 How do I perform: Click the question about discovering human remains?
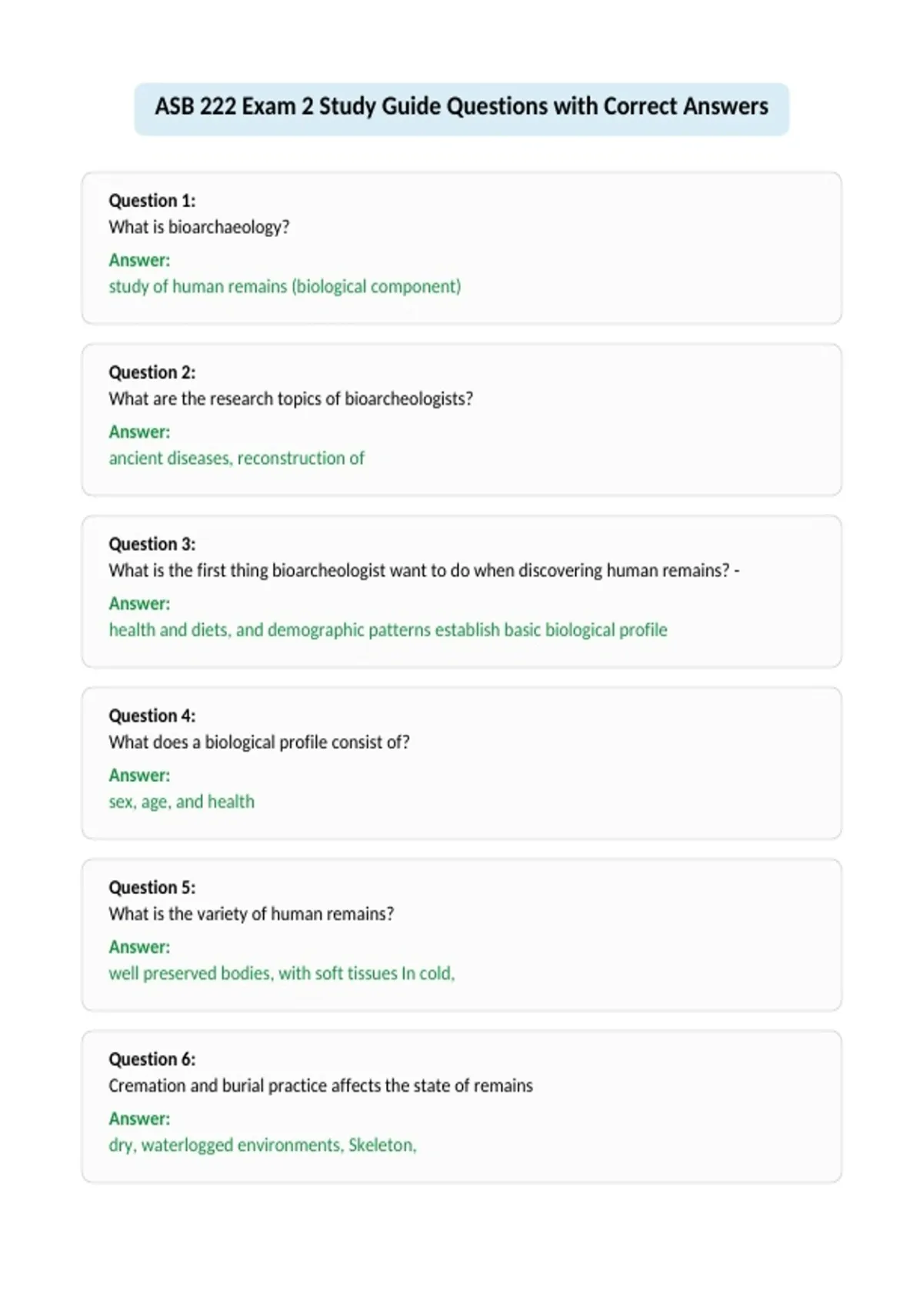pyautogui.click(x=424, y=570)
